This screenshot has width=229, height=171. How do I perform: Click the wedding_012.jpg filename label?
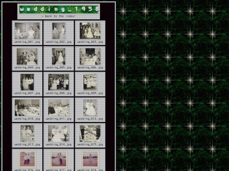pyautogui.click(x=90, y=119)
